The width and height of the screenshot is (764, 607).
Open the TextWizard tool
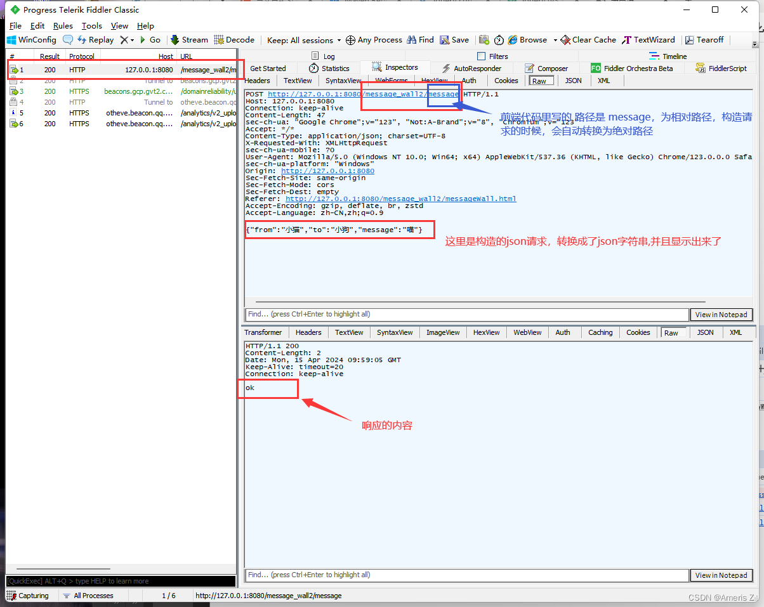pyautogui.click(x=649, y=39)
